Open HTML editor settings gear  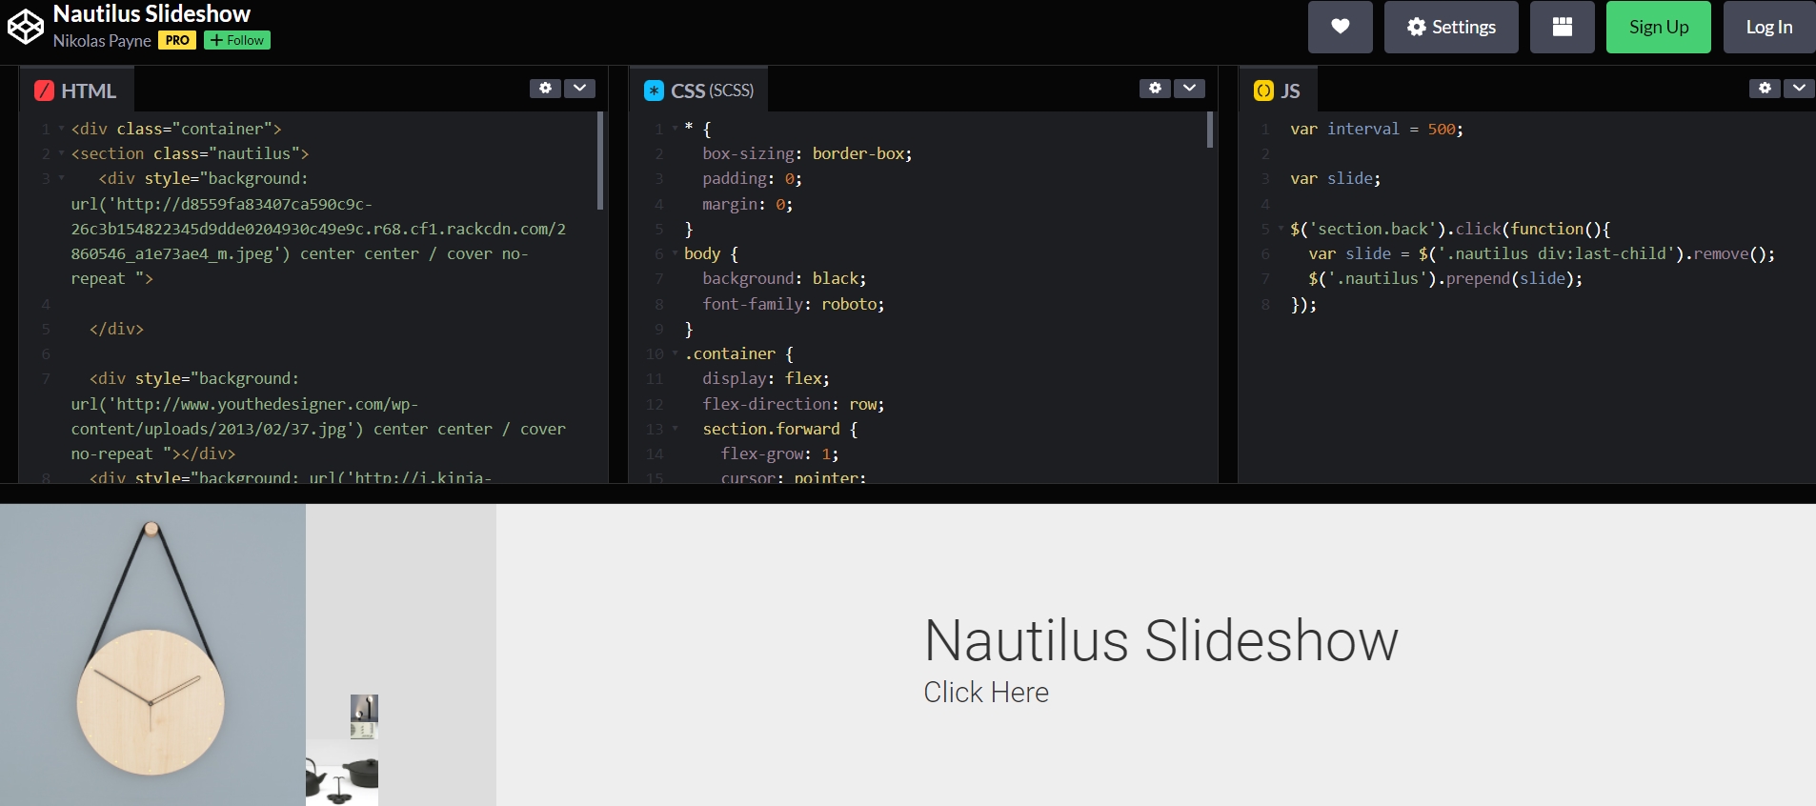click(545, 89)
